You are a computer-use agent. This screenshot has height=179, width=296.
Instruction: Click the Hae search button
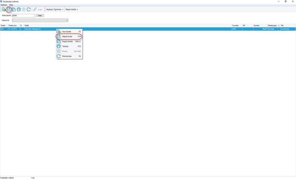(40, 15)
